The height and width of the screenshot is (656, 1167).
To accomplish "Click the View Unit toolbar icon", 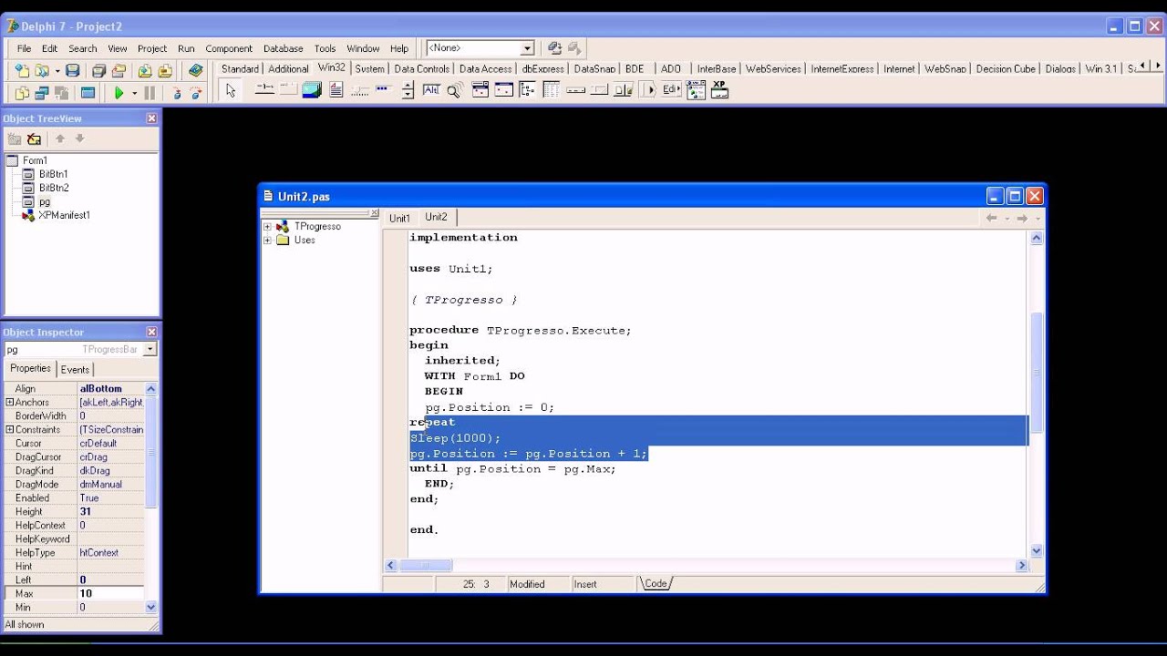I will coord(22,92).
